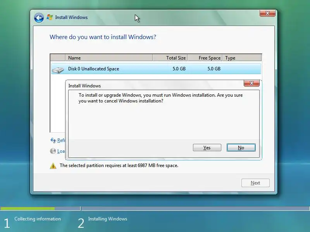The width and height of the screenshot is (310, 232).
Task: Click the 6987 MB free space warning text
Action: pos(119,165)
